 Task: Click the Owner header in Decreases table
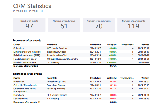(17, 78)
